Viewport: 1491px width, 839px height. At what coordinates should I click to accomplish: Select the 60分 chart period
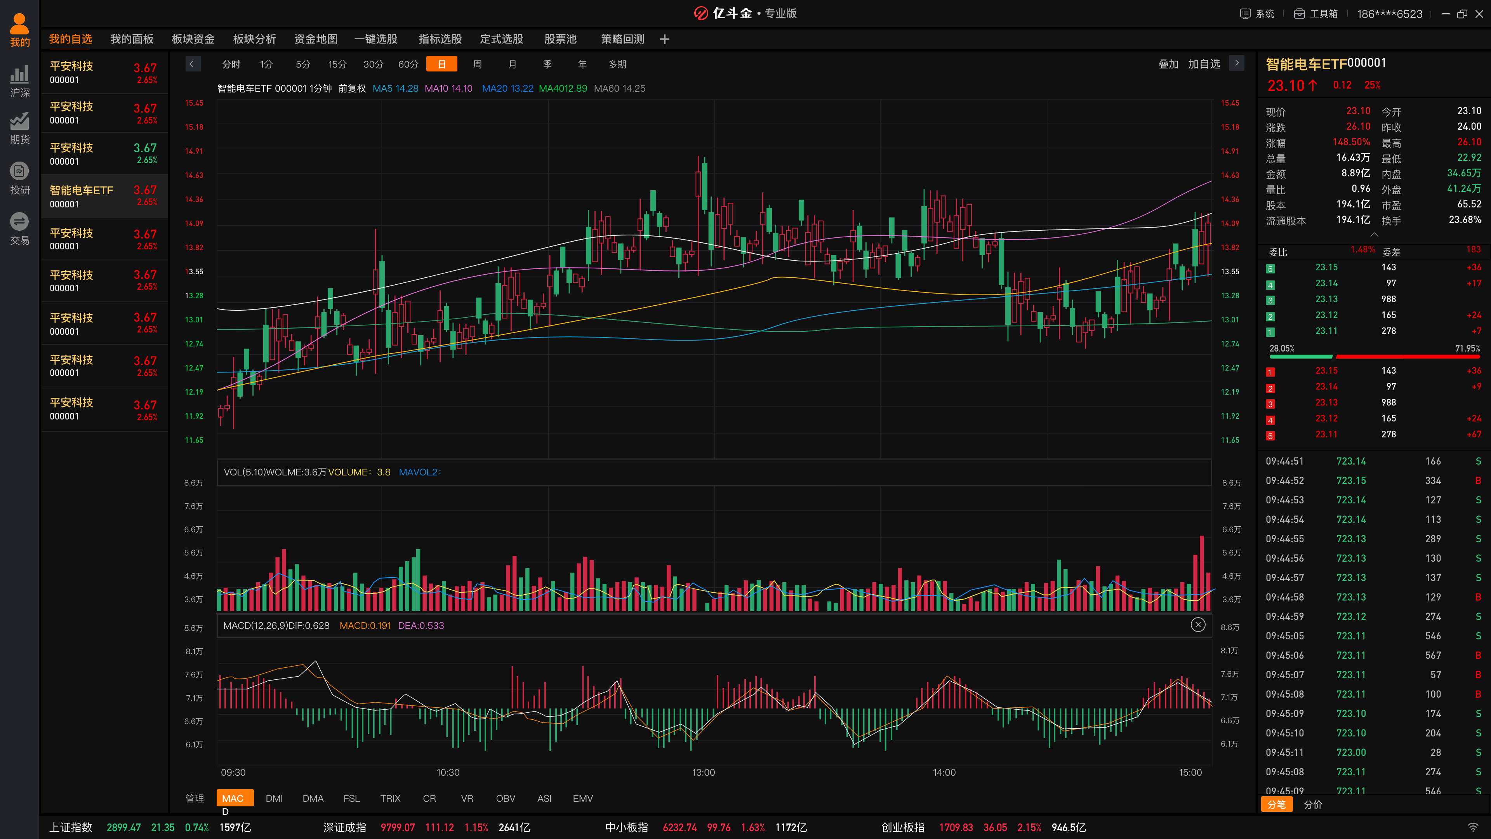pyautogui.click(x=408, y=64)
